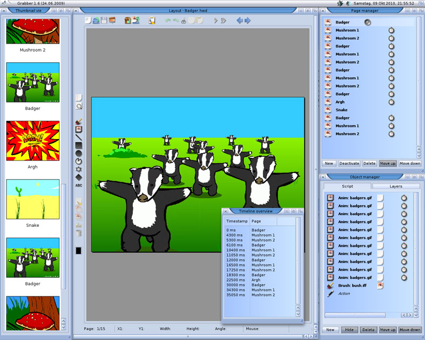Switch to the Layers tab

(x=396, y=186)
